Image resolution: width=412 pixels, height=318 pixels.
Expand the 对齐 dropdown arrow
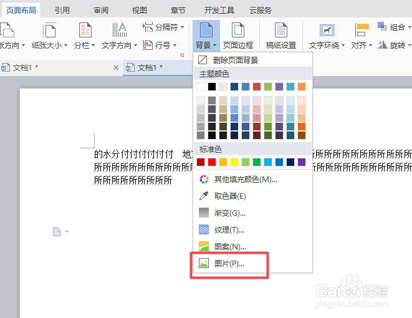370,45
